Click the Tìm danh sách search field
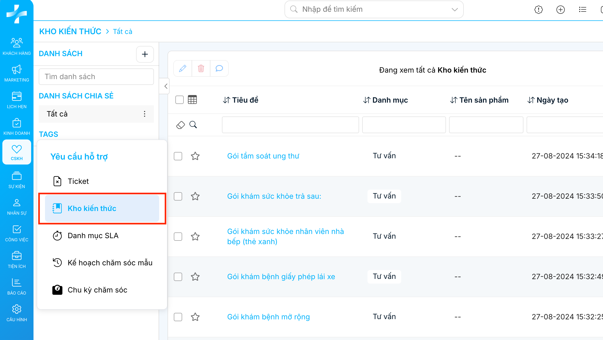 coord(96,77)
